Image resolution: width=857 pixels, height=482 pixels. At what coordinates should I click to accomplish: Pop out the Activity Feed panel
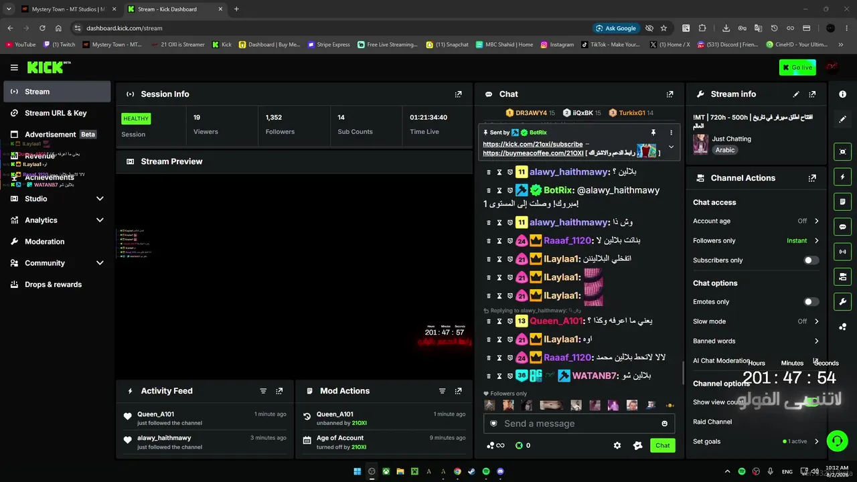279,391
